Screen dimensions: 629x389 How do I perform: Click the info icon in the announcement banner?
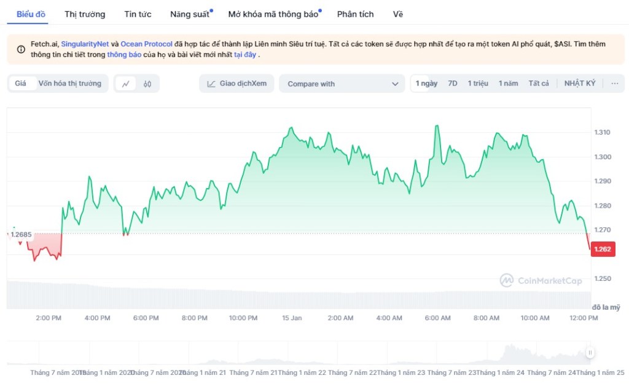coord(21,49)
